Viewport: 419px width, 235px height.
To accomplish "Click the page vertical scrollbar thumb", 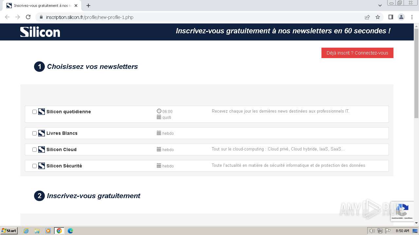I will (416, 73).
